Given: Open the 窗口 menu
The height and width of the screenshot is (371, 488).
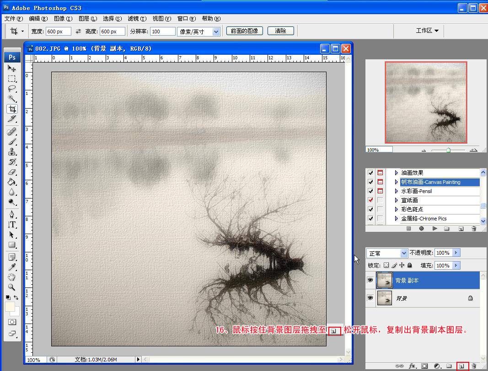Looking at the screenshot, I should pos(187,19).
